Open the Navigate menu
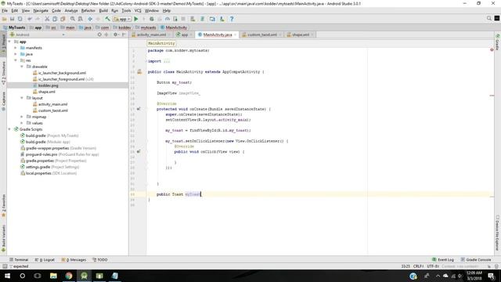This screenshot has width=501, height=282. (x=41, y=10)
